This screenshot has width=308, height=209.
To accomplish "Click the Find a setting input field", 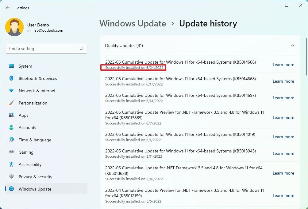I will [43, 49].
